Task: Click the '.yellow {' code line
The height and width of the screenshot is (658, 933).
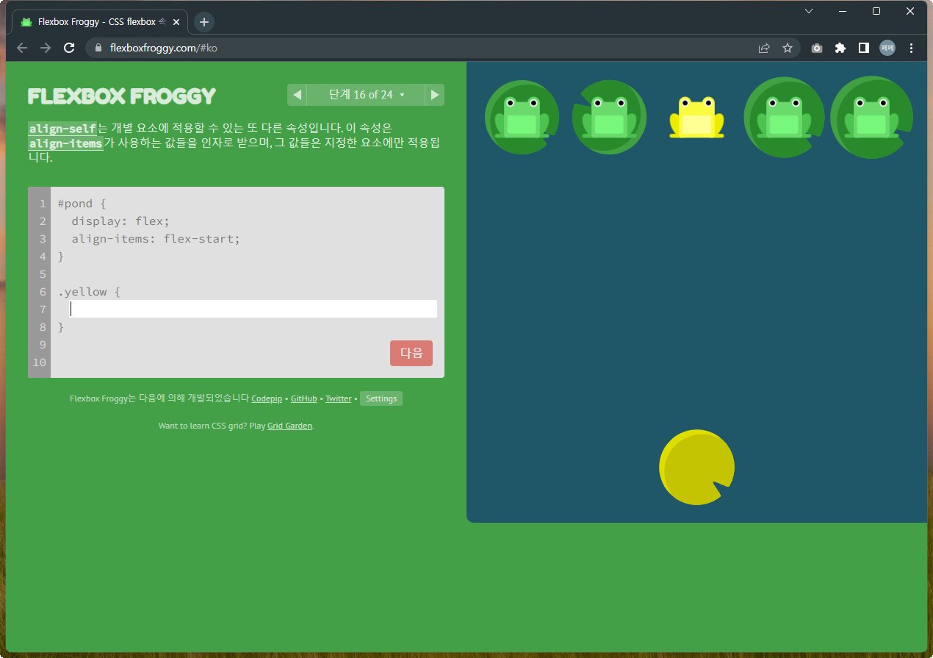Action: click(89, 292)
